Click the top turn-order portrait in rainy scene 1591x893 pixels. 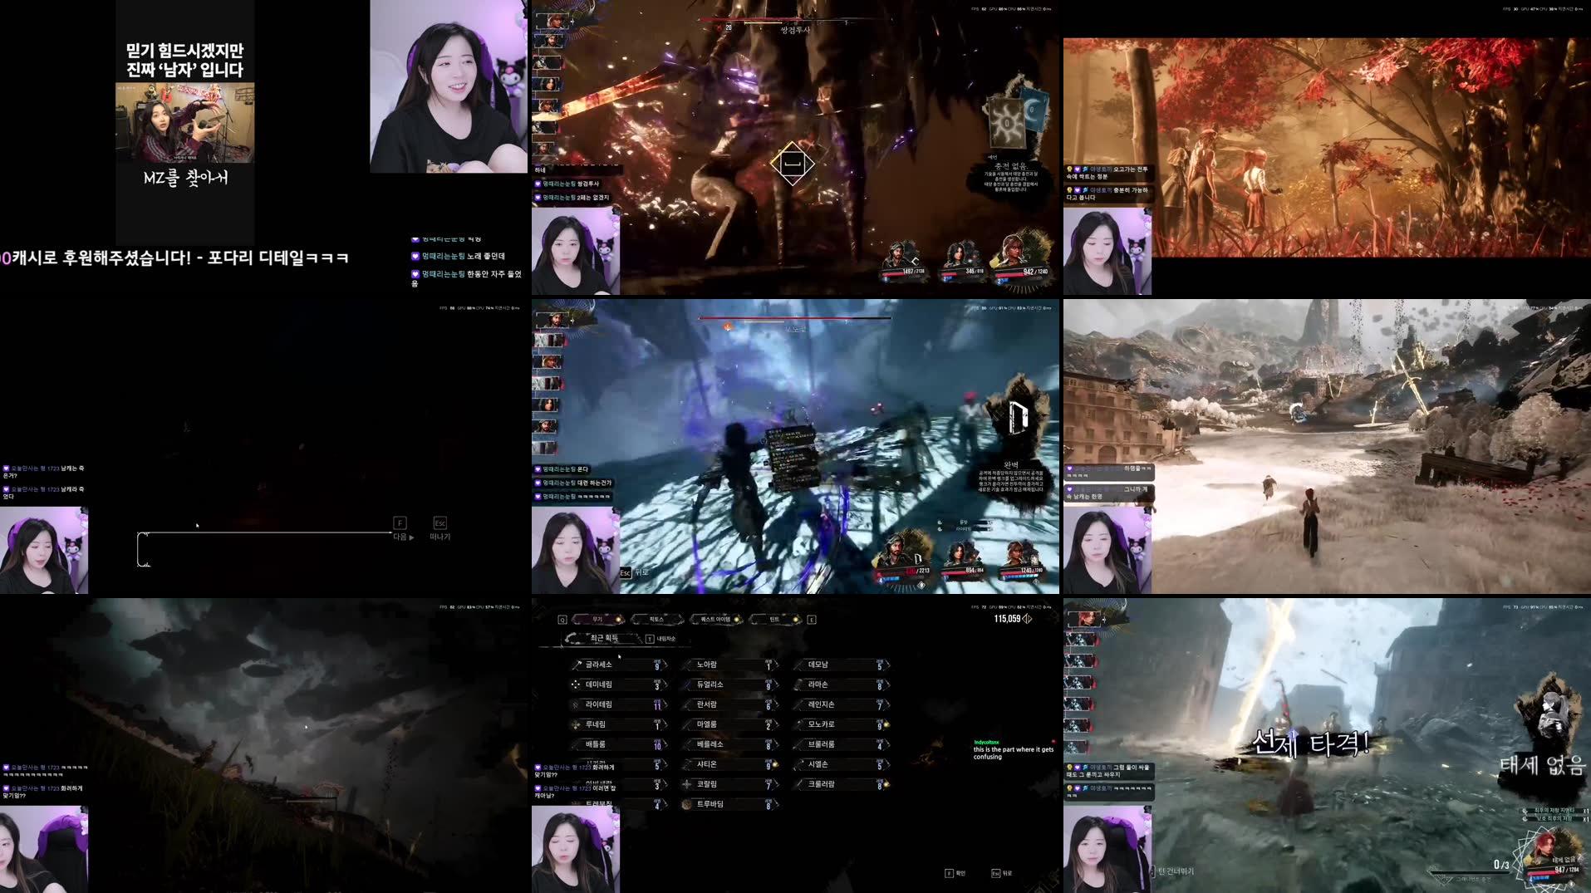(x=1085, y=618)
